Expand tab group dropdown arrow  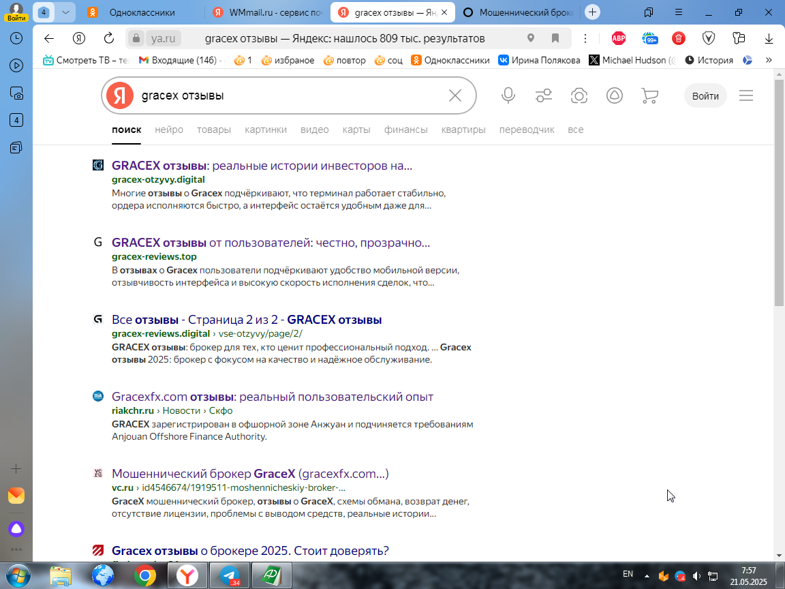(65, 12)
